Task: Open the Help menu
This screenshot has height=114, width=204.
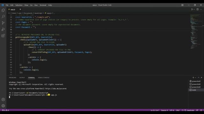Action: point(50,5)
